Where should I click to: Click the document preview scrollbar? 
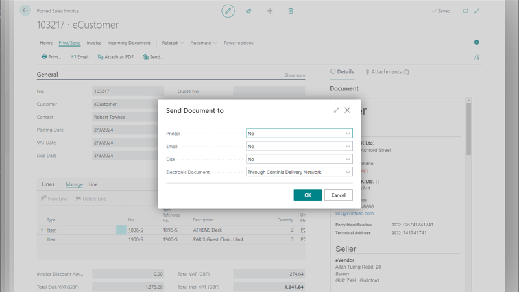point(468,130)
